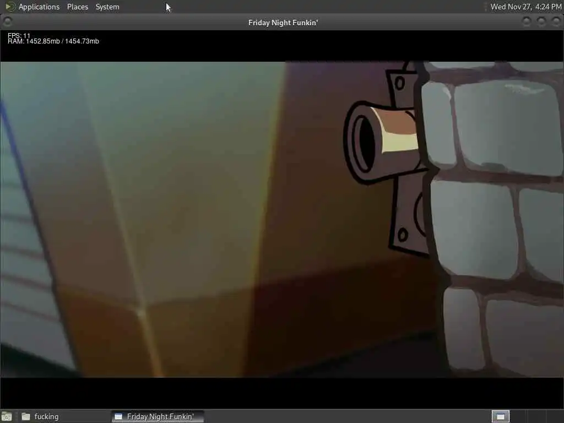The height and width of the screenshot is (423, 564).
Task: Close the Friday Night Funkin' window
Action: point(556,22)
